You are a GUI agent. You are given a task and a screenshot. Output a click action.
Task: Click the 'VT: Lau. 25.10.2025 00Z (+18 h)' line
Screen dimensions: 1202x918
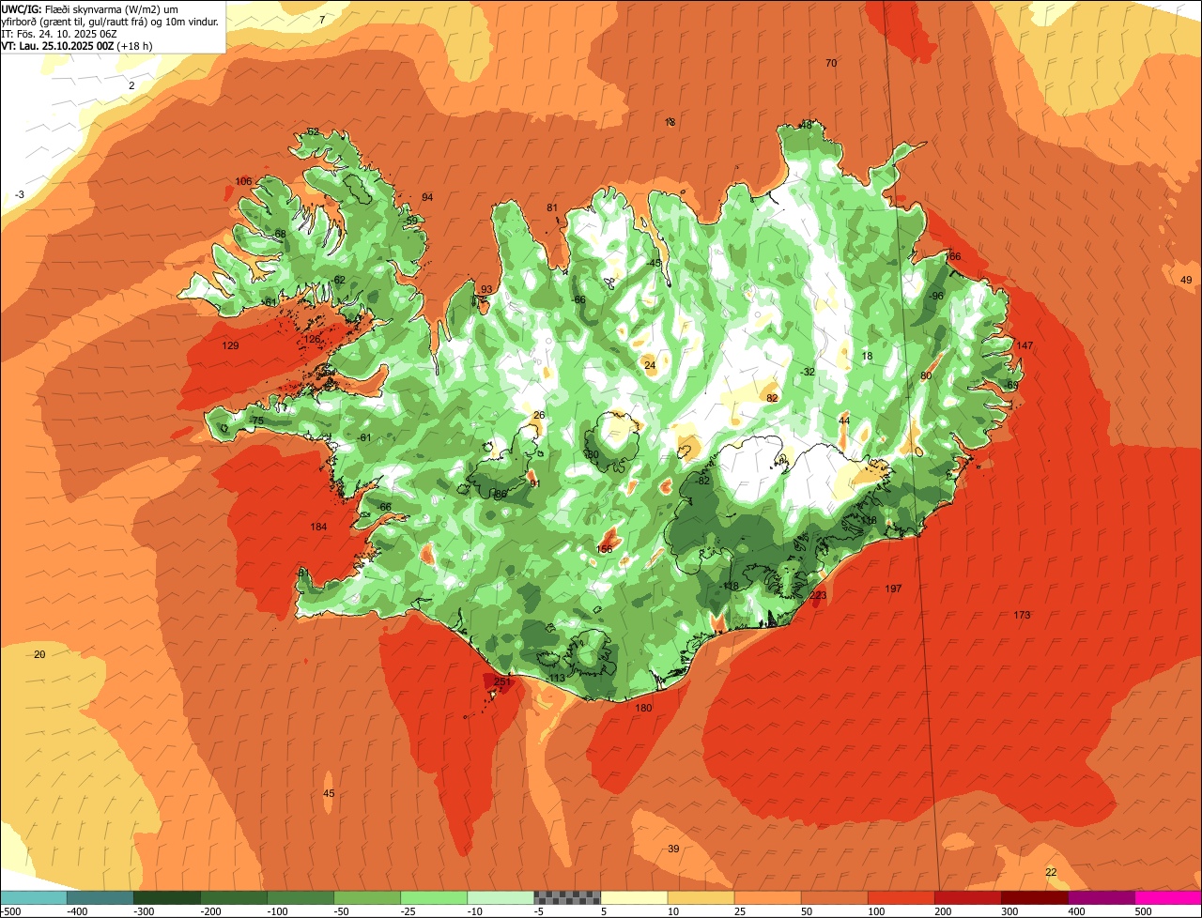coord(77,45)
